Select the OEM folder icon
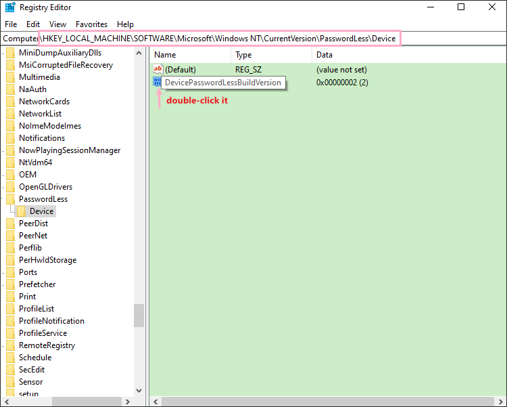 [x=10, y=175]
